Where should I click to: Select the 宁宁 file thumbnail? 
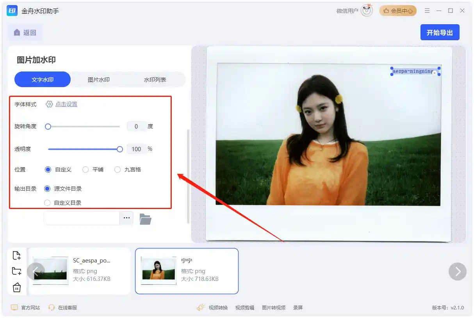coord(159,270)
